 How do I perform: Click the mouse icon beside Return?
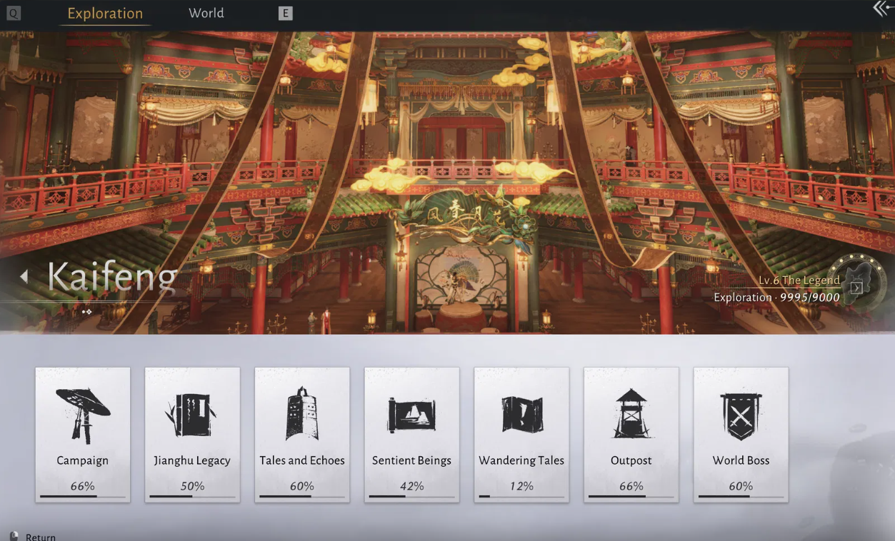tap(14, 536)
